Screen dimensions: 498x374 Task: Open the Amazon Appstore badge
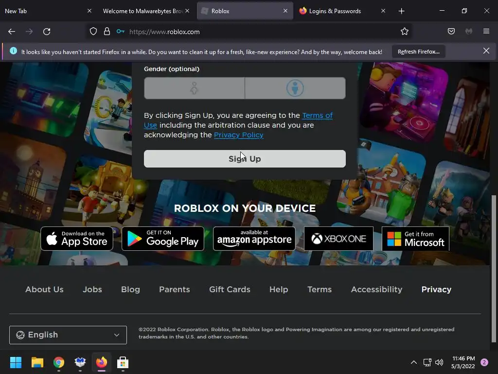(254, 239)
